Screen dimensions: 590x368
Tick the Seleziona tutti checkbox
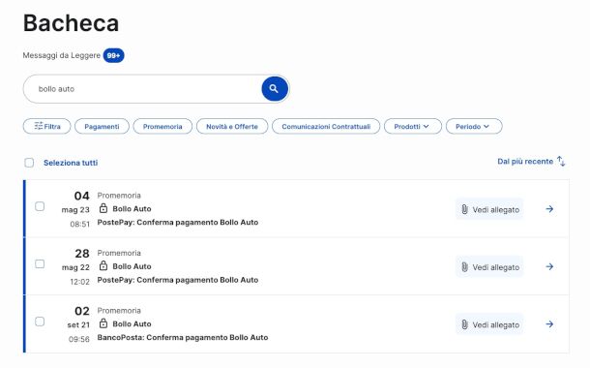(29, 163)
